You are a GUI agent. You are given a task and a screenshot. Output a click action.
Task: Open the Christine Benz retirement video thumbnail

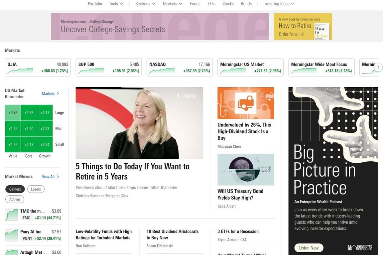coord(139,123)
